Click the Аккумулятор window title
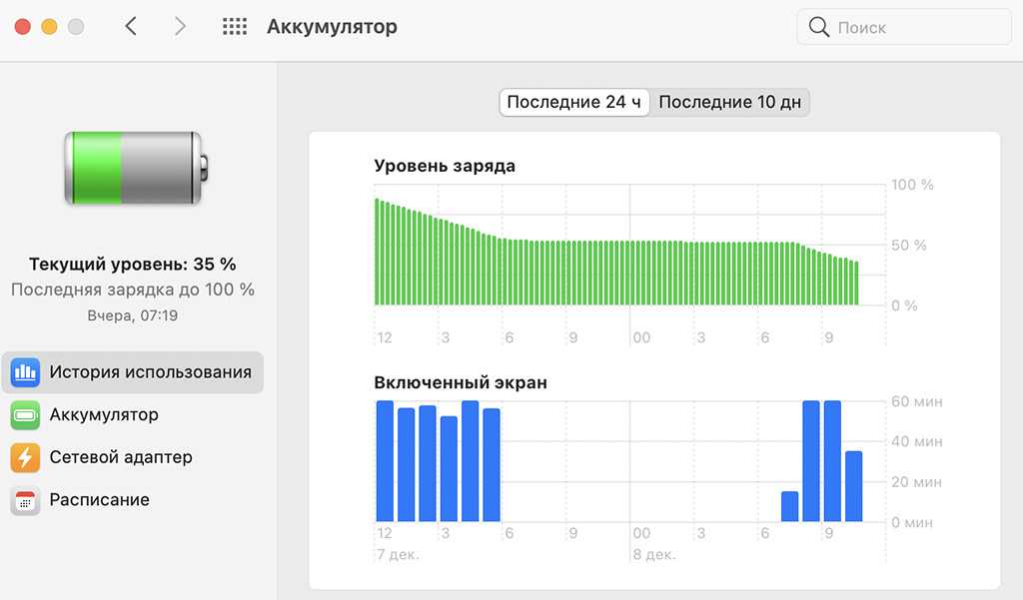Viewport: 1023px width, 600px height. click(332, 27)
